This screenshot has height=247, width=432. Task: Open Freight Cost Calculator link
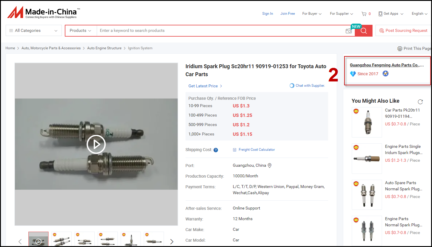tap(257, 150)
